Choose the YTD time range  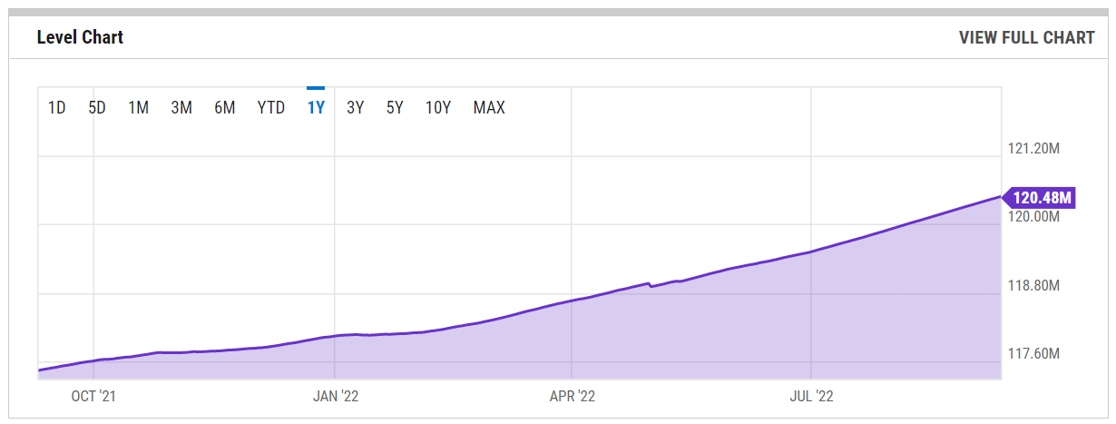(271, 107)
